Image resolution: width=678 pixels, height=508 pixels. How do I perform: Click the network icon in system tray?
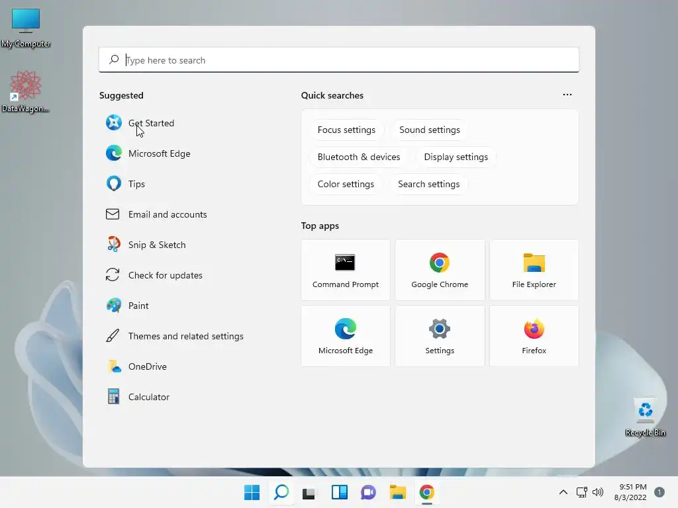pos(581,492)
